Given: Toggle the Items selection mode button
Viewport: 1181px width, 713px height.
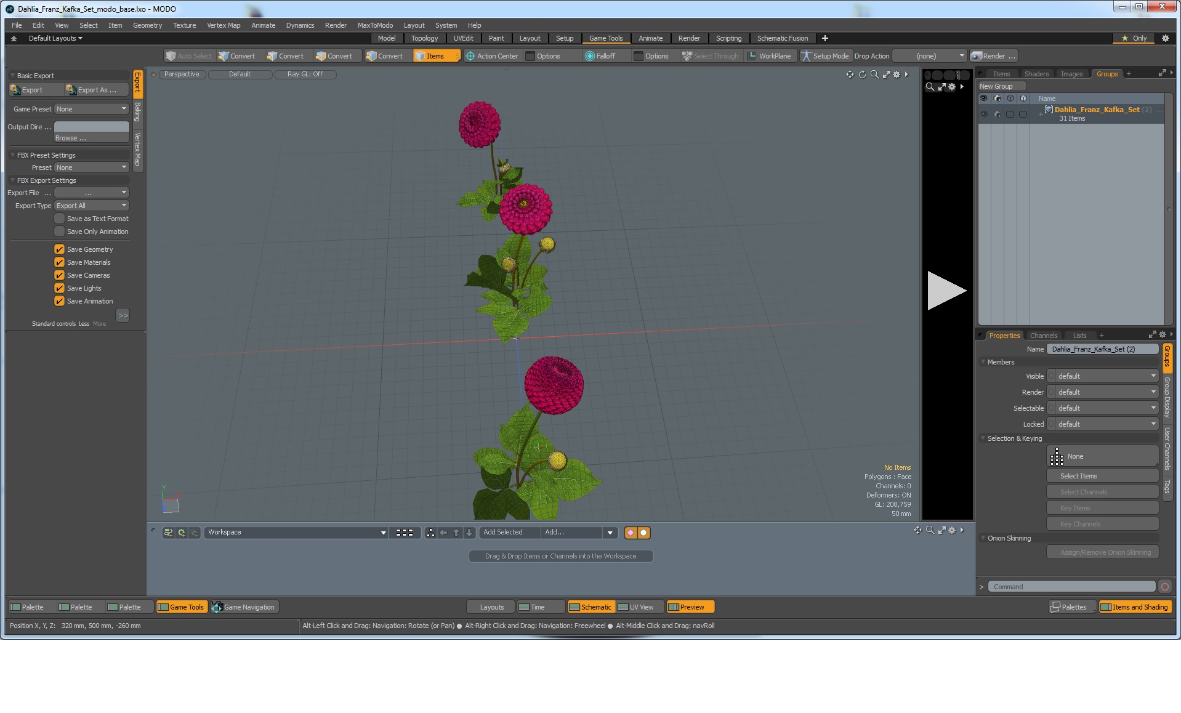Looking at the screenshot, I should pos(436,56).
